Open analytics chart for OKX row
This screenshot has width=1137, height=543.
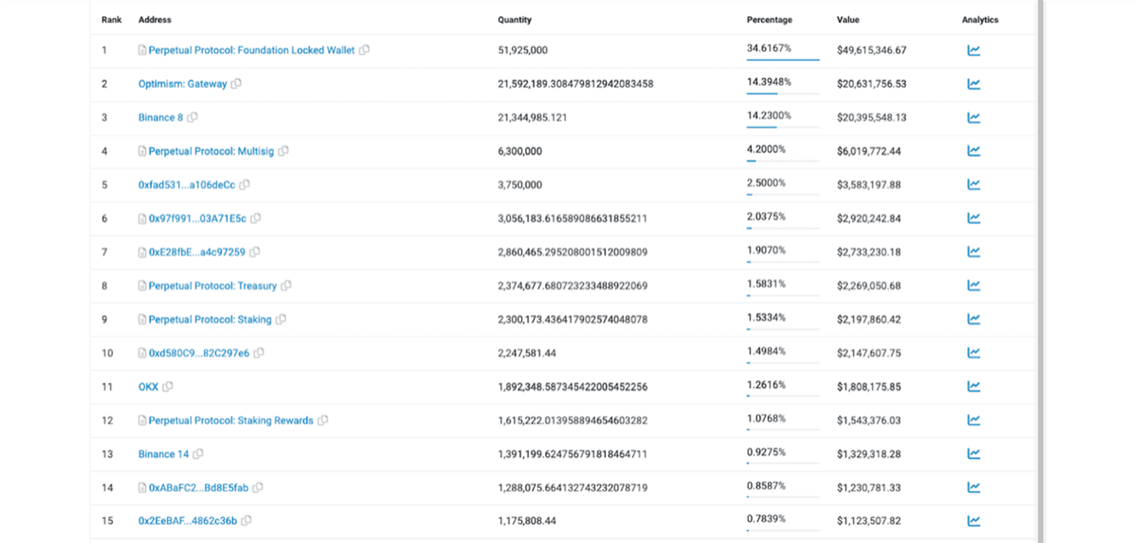973,387
